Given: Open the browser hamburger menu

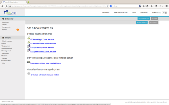Looking at the screenshot, I should 166,6.
